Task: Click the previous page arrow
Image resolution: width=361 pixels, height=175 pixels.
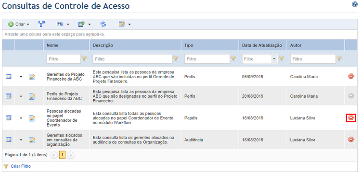Action: point(54,155)
